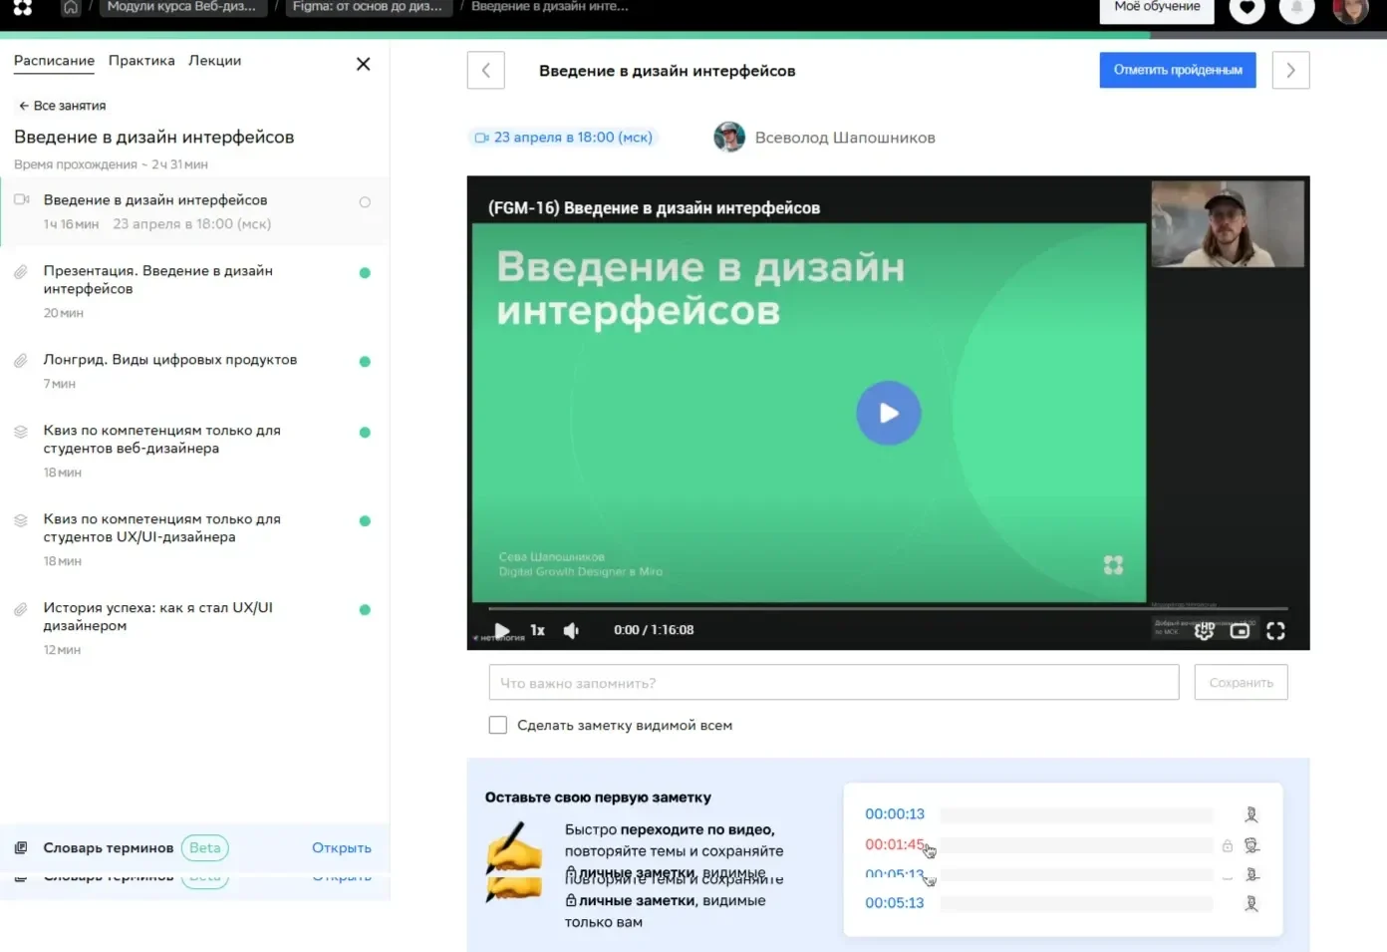The image size is (1387, 952).
Task: Play video with the large center play button
Action: pos(888,413)
